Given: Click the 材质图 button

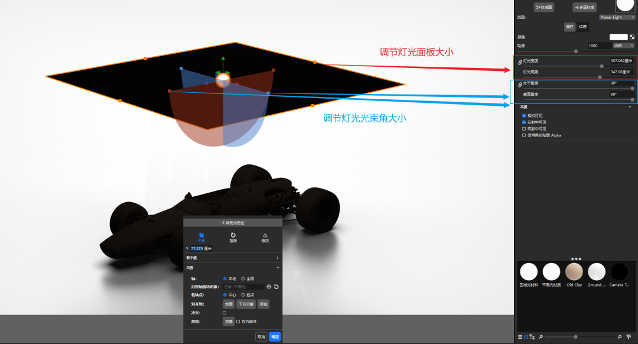Looking at the screenshot, I should point(544,7).
